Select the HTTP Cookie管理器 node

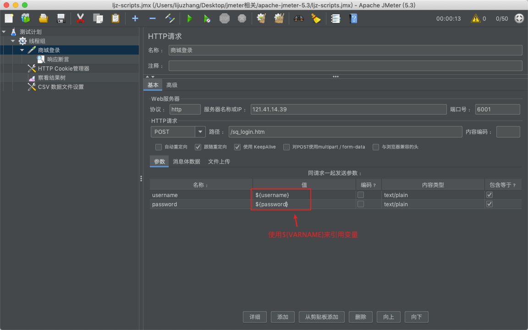click(x=64, y=68)
